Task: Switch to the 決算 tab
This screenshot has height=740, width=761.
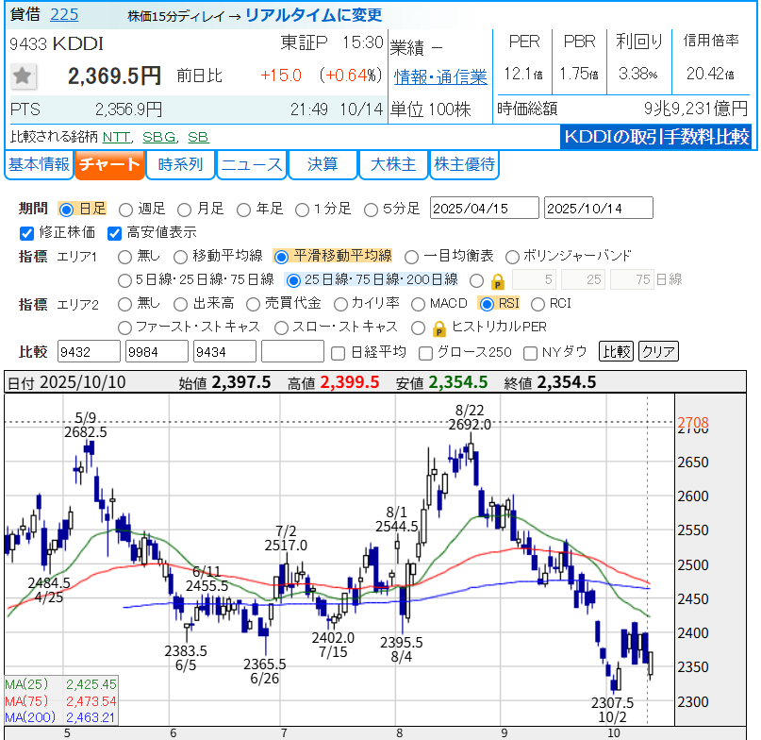Action: 323,165
